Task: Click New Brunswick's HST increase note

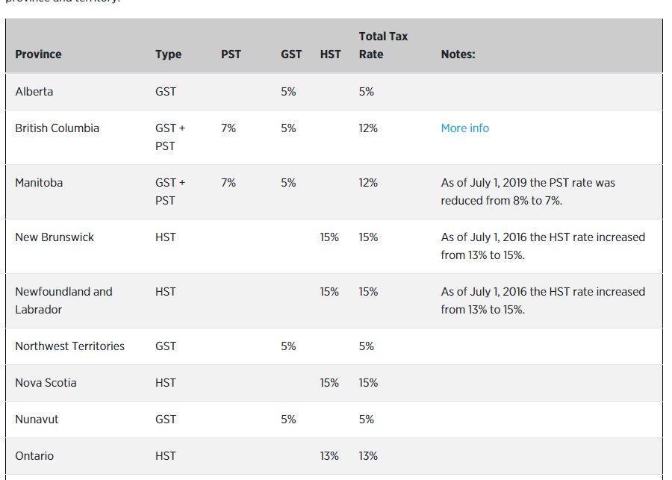Action: click(x=543, y=246)
